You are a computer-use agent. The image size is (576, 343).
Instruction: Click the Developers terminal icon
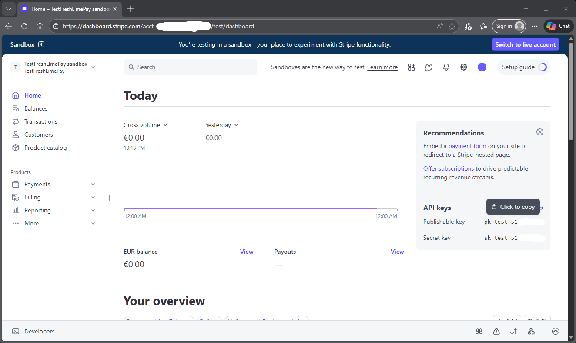[x=16, y=331]
